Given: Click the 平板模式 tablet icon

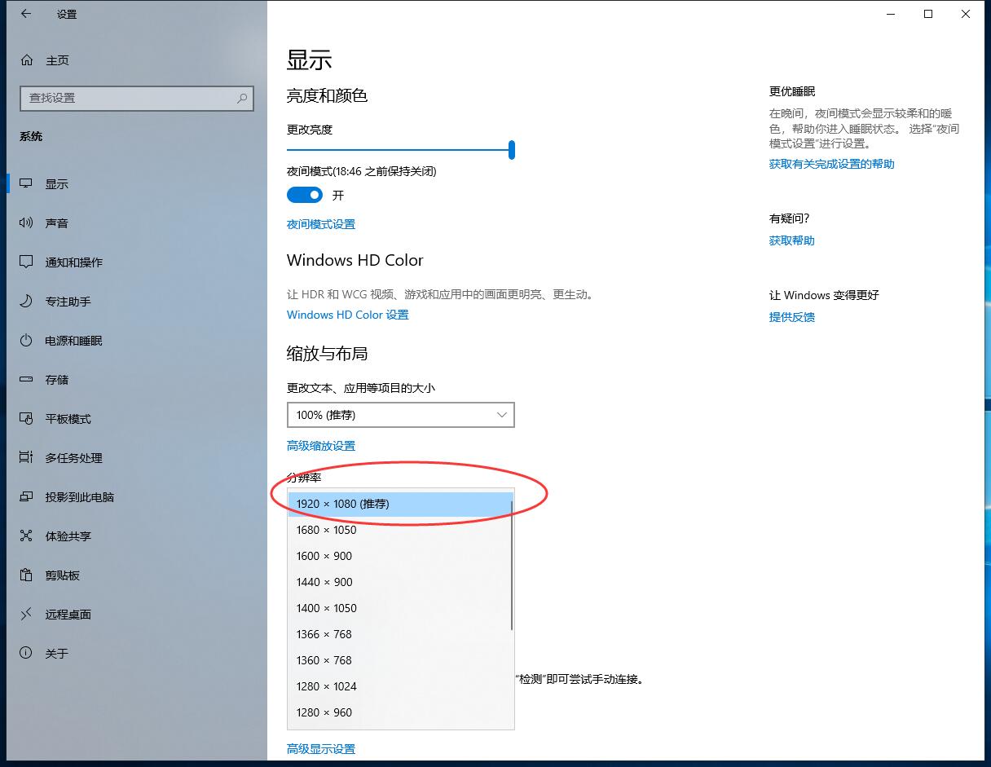Looking at the screenshot, I should 27,419.
